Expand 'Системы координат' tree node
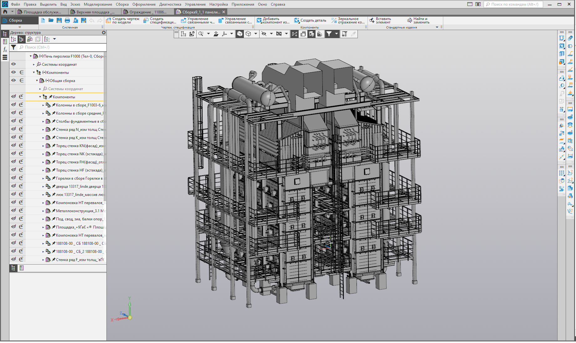Screen dimensions: 576x343 [34, 64]
